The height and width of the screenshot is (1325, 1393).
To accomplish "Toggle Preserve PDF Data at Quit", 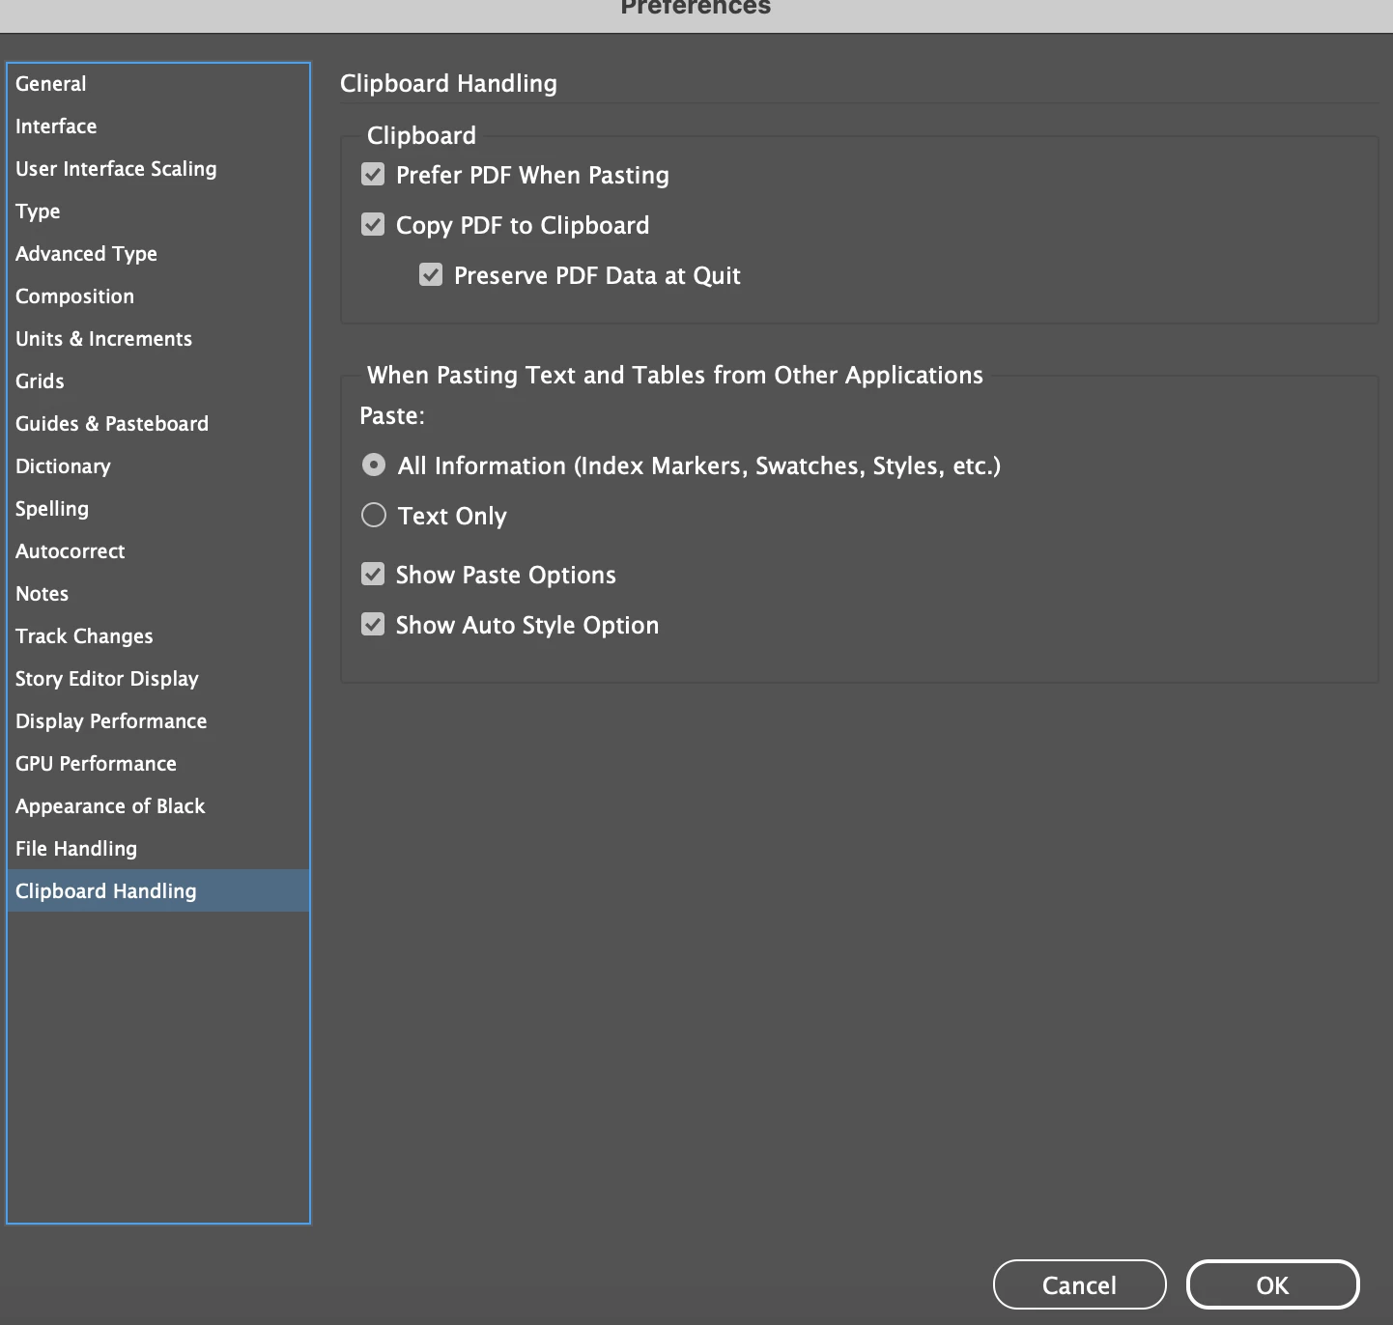I will pyautogui.click(x=431, y=275).
